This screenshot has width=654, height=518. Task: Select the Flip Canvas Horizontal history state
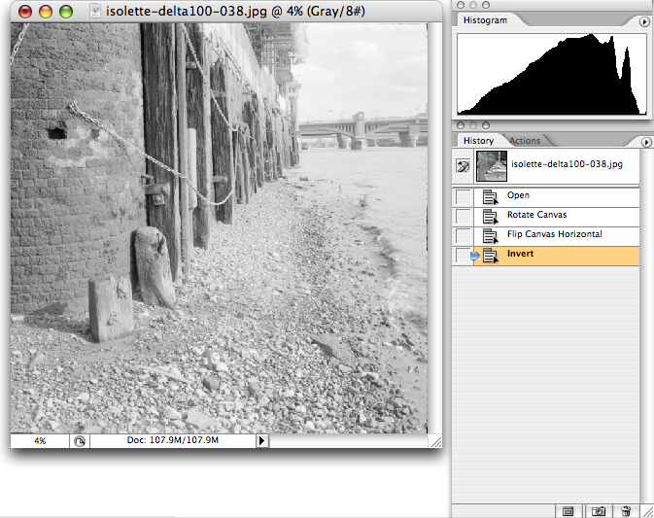[x=557, y=235]
